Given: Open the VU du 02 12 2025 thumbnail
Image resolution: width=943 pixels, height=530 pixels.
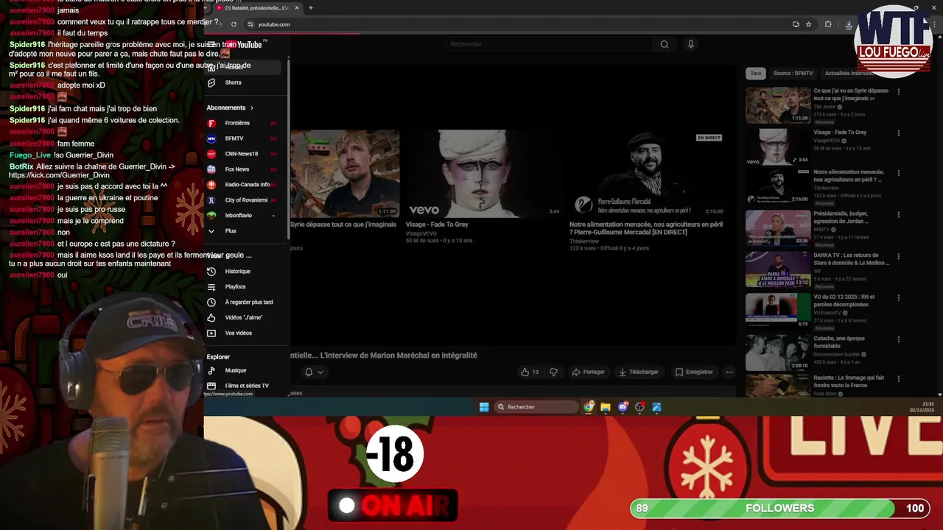Looking at the screenshot, I should click(778, 310).
